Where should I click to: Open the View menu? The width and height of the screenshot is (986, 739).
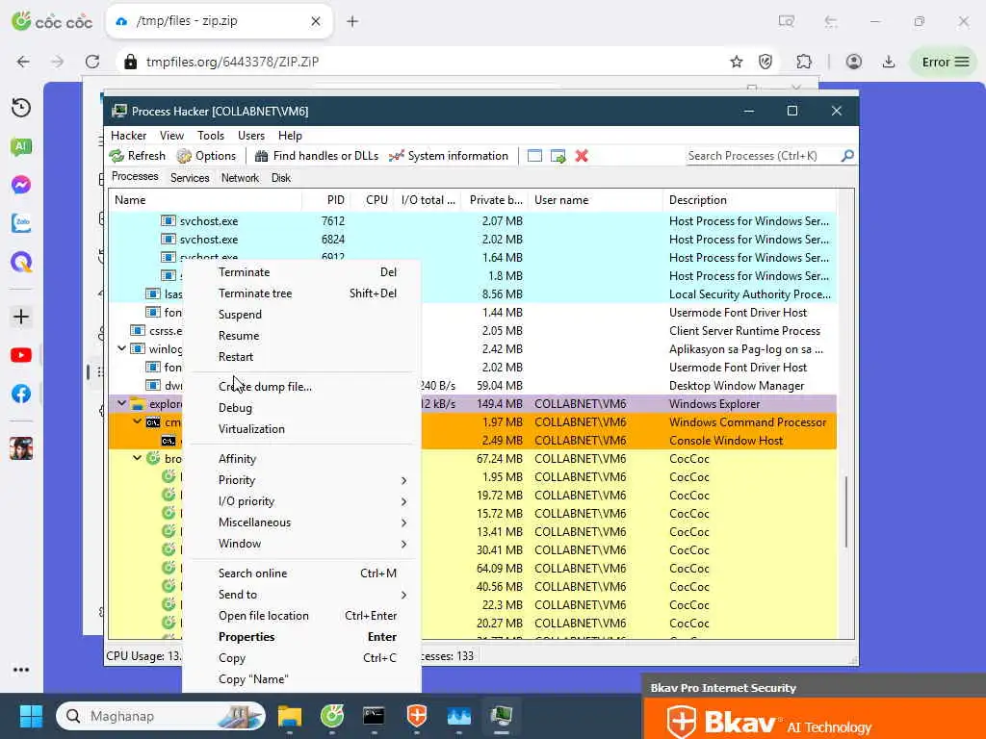click(171, 136)
